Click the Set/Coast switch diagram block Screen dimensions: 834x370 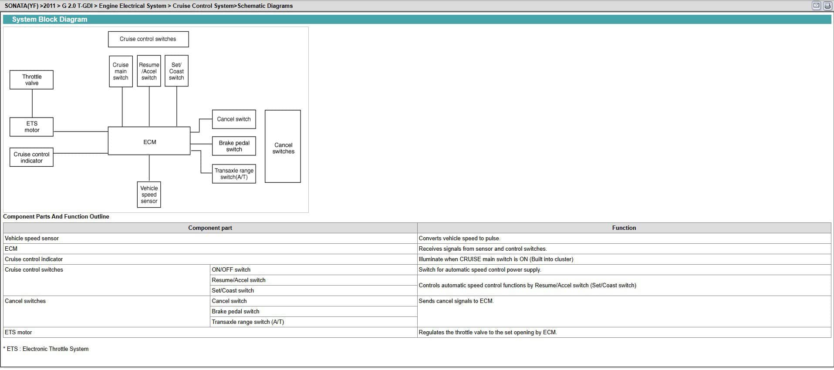tap(176, 71)
